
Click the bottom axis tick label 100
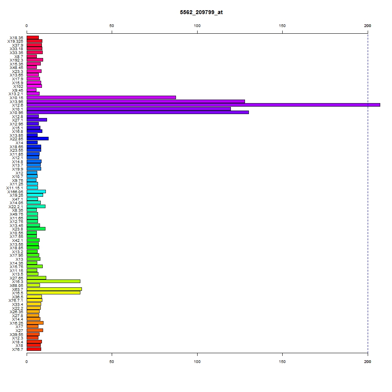(x=197, y=361)
